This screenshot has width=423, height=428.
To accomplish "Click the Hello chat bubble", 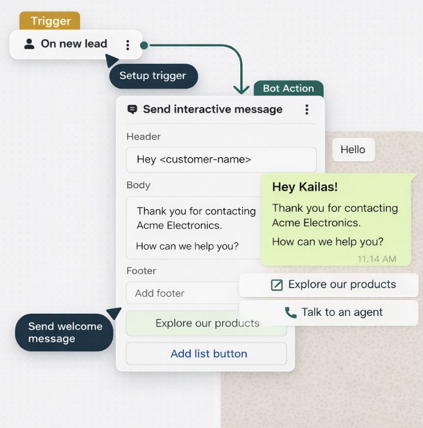I will (353, 150).
